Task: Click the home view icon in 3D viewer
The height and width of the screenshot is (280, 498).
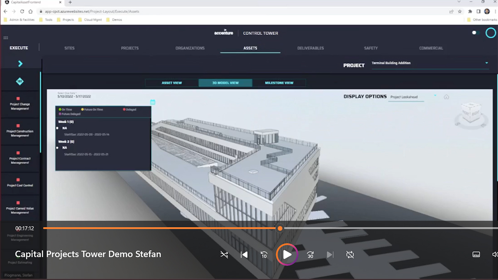Action: tap(447, 97)
